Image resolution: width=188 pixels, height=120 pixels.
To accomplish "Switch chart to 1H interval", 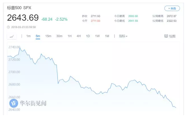I will point(70,36).
